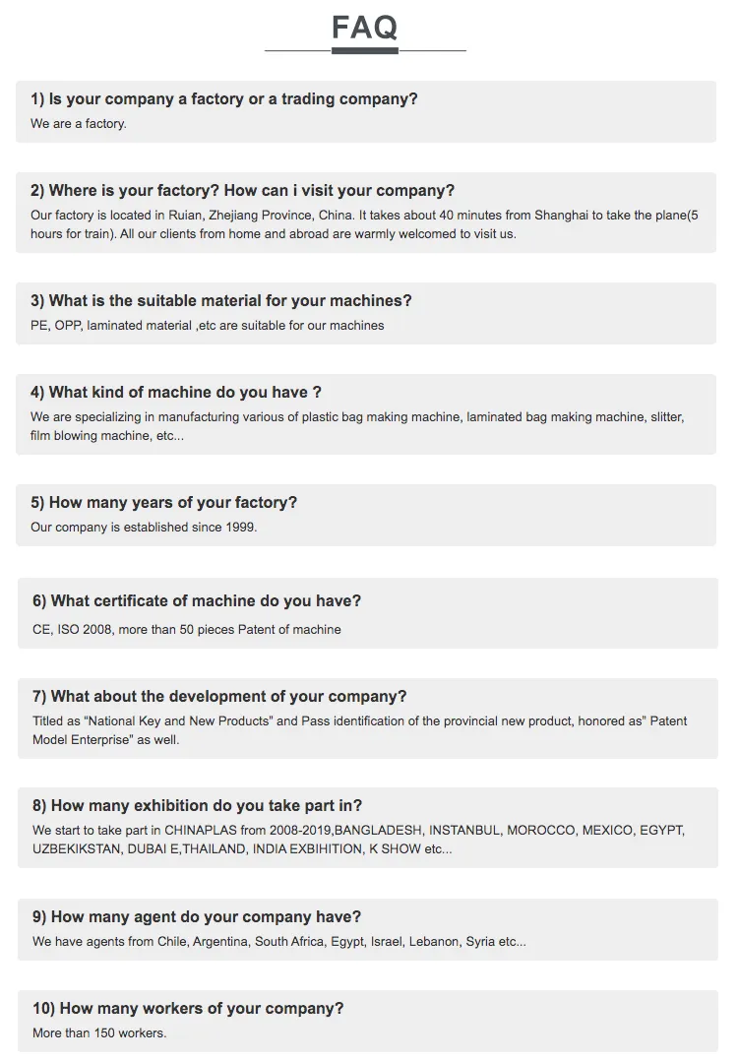Click the answer about plastic bag making machines
Screen dimensions: 738x1062
tap(357, 426)
